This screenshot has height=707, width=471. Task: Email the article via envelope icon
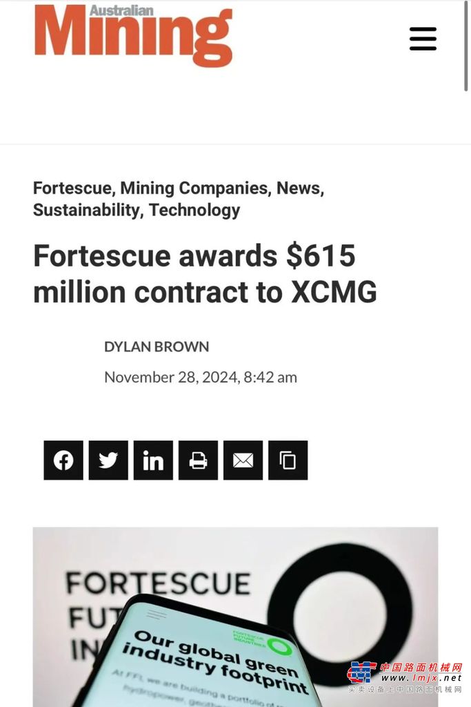coord(243,461)
